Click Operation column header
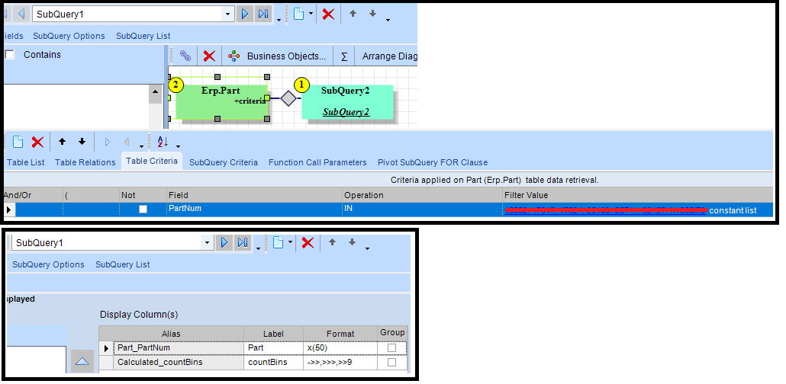 coord(423,195)
